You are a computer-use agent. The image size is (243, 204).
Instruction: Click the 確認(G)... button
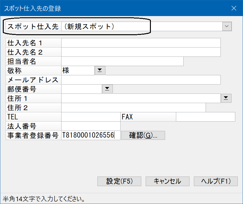tap(143, 135)
